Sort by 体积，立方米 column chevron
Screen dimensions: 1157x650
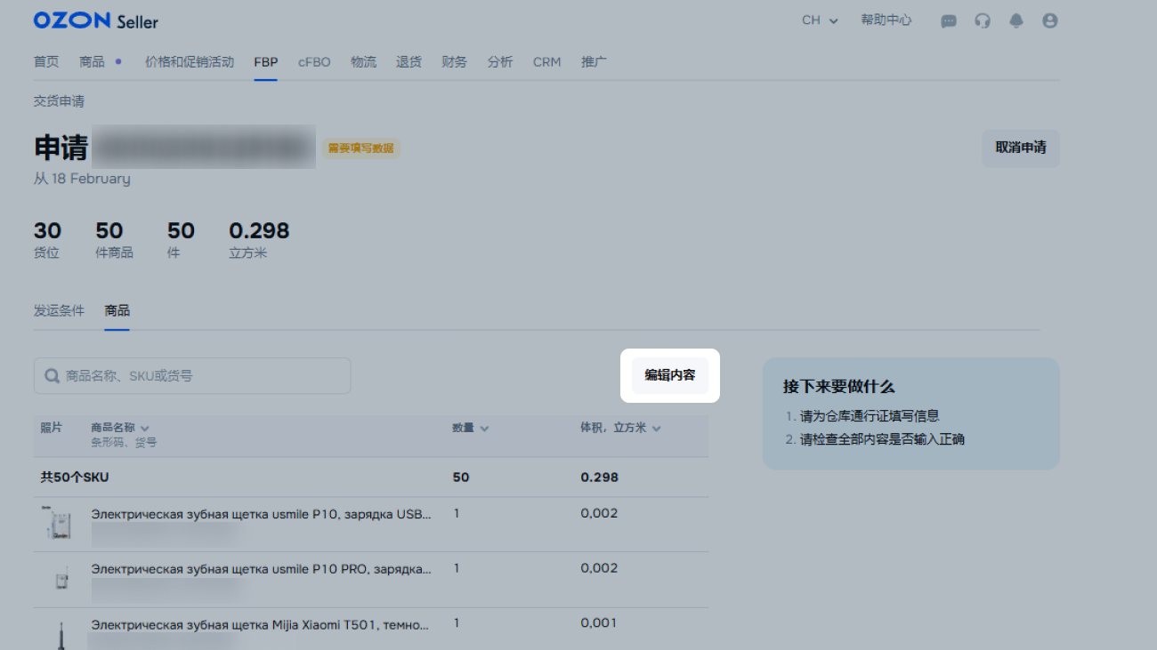656,428
